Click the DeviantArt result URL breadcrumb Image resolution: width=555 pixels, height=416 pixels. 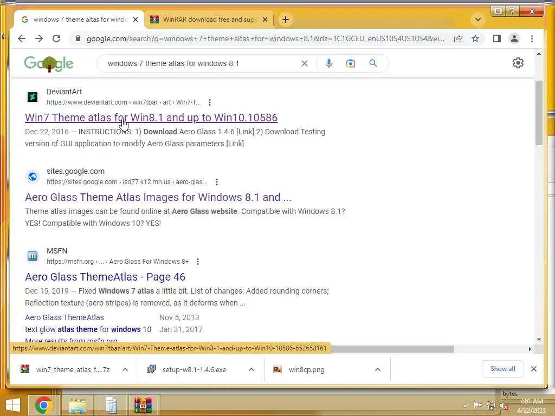(124, 102)
